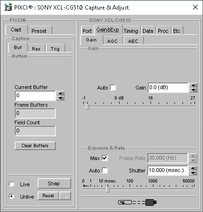Select the Gain&Exp tab
This screenshot has height=212, width=203.
pyautogui.click(x=108, y=30)
